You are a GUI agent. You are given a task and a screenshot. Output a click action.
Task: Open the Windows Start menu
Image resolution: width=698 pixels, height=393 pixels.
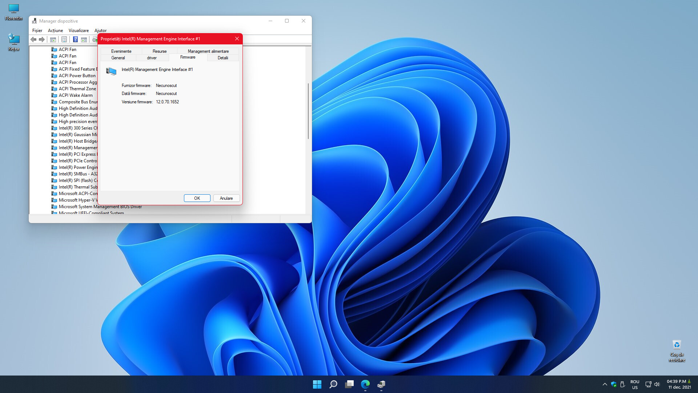[317, 384]
